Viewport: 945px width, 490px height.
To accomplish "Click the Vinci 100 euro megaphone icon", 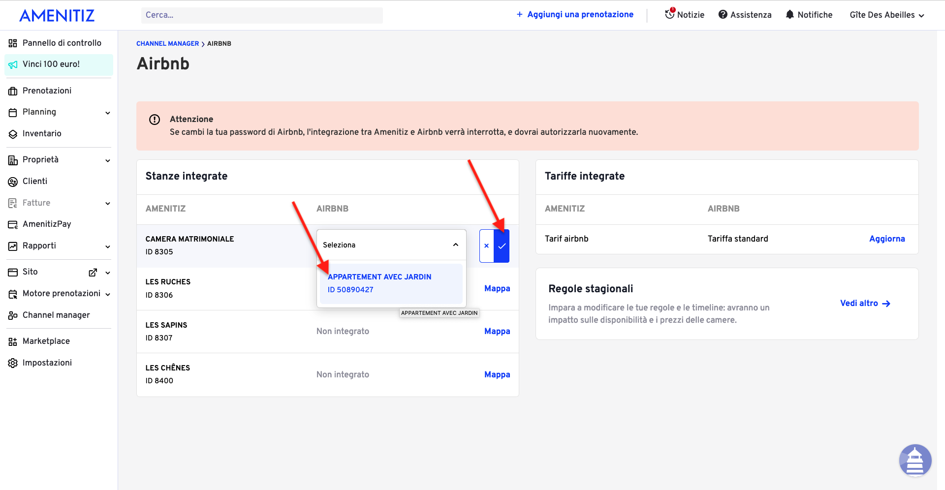I will (x=13, y=64).
